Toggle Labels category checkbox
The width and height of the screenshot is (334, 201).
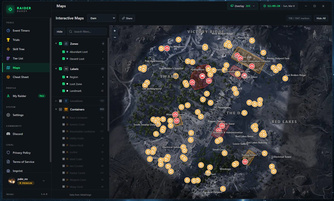60,69
